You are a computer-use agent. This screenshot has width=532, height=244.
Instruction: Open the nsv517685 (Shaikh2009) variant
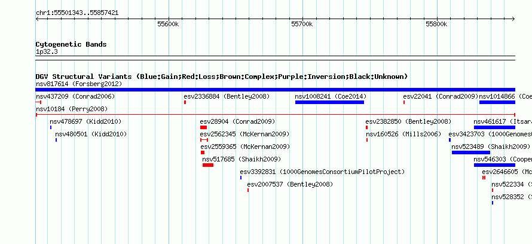tap(241, 159)
